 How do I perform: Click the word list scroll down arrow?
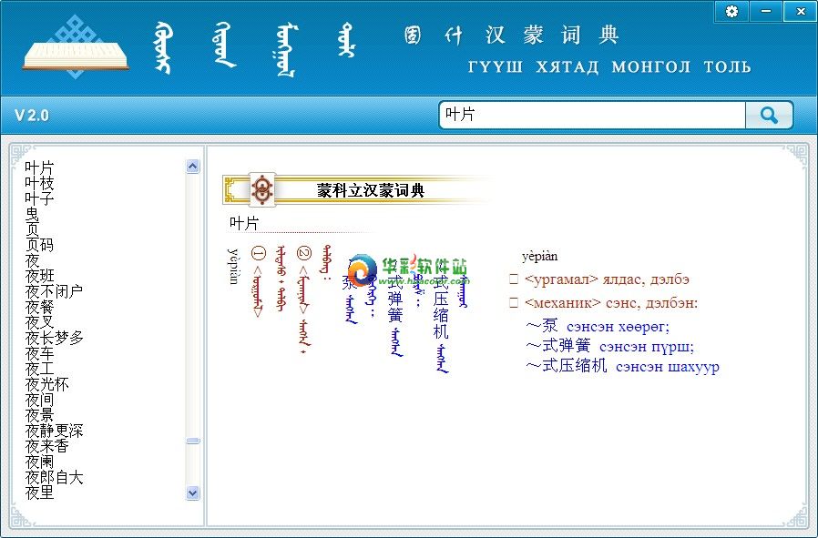[x=192, y=492]
